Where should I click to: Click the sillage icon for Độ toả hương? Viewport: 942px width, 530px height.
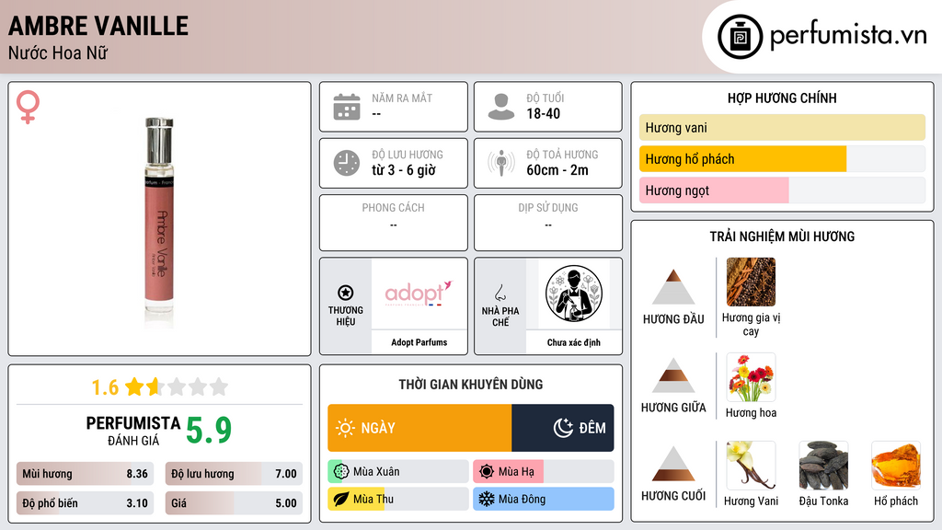[501, 163]
